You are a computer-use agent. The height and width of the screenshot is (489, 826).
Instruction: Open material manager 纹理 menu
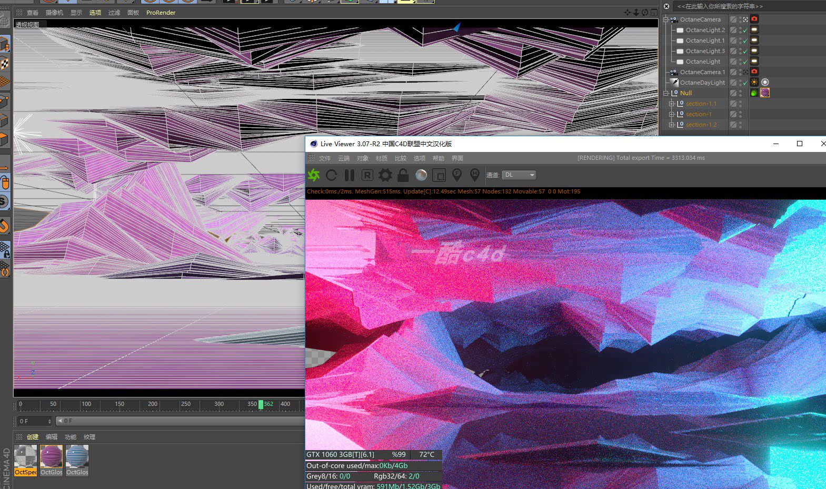point(89,437)
